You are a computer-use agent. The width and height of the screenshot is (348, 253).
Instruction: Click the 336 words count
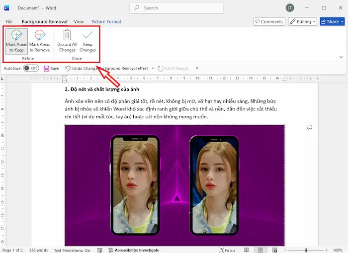click(x=38, y=250)
